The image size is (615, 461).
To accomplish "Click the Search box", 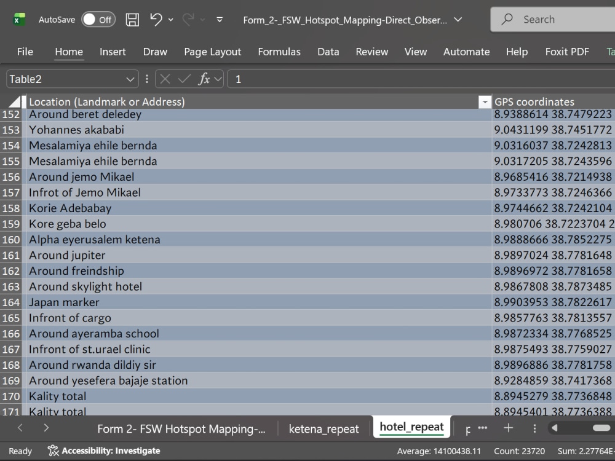I will pyautogui.click(x=553, y=19).
